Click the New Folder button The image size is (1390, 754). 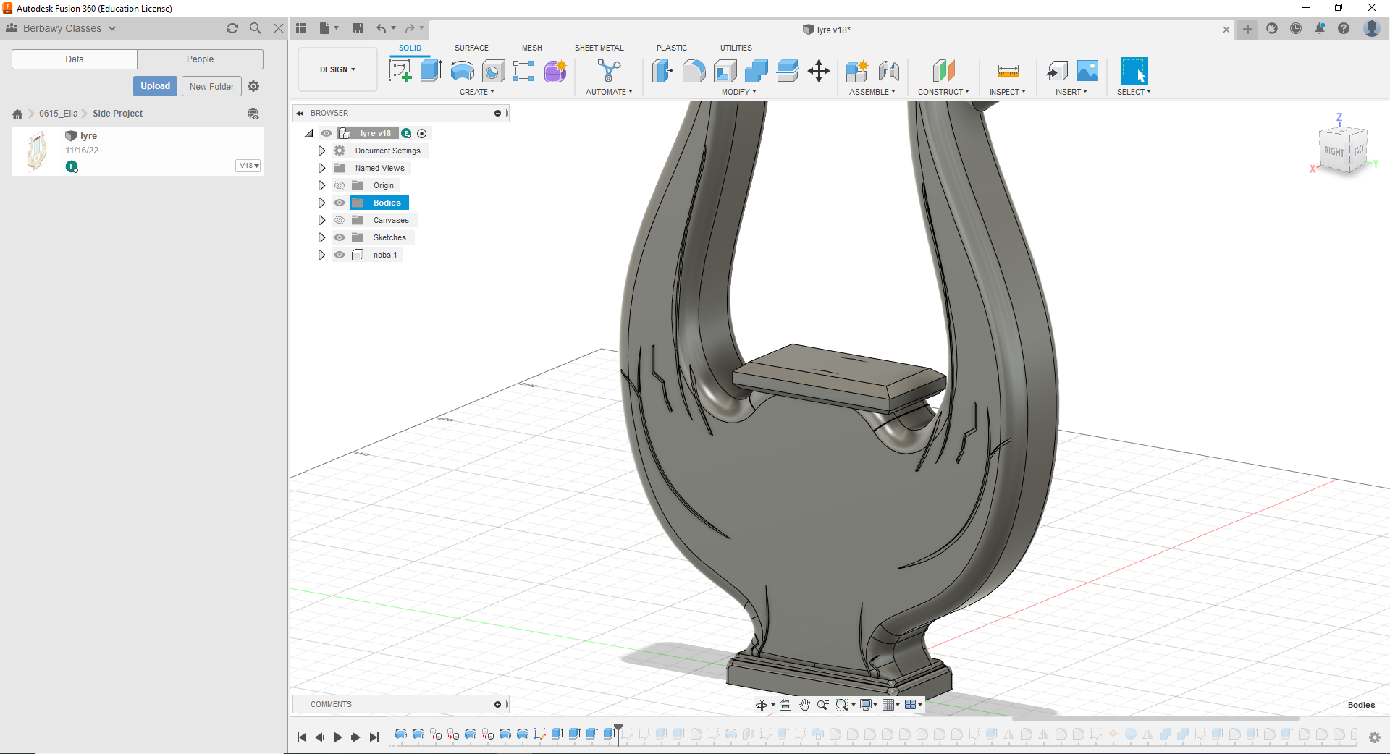coord(211,86)
